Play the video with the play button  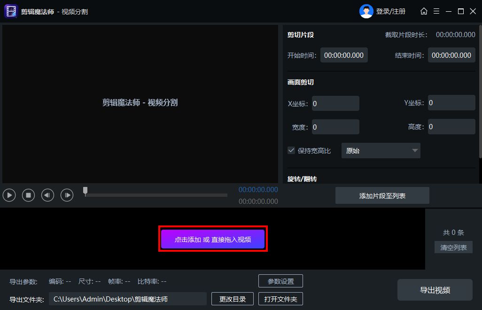[x=9, y=195]
